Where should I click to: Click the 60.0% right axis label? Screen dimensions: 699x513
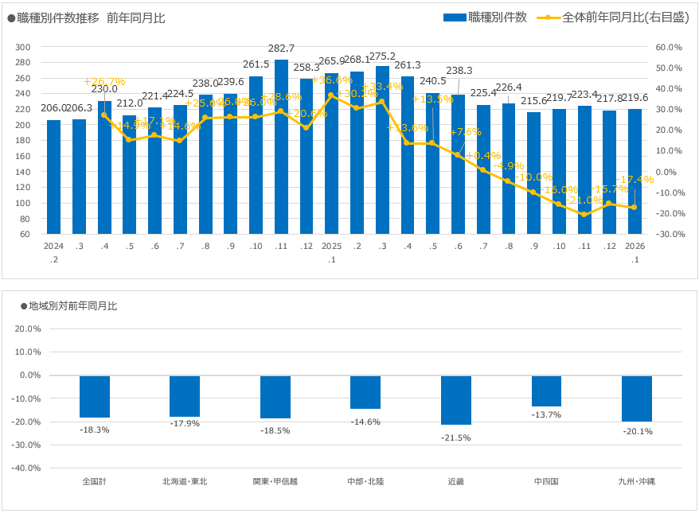669,47
